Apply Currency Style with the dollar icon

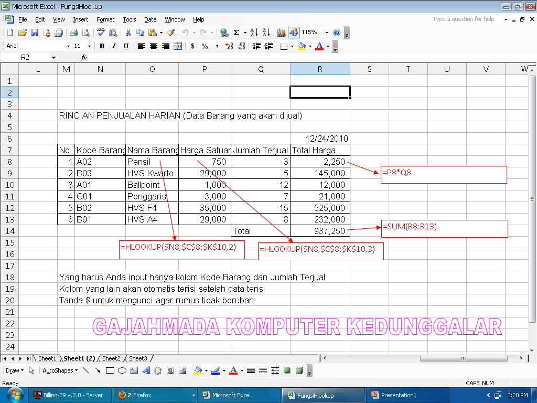192,46
